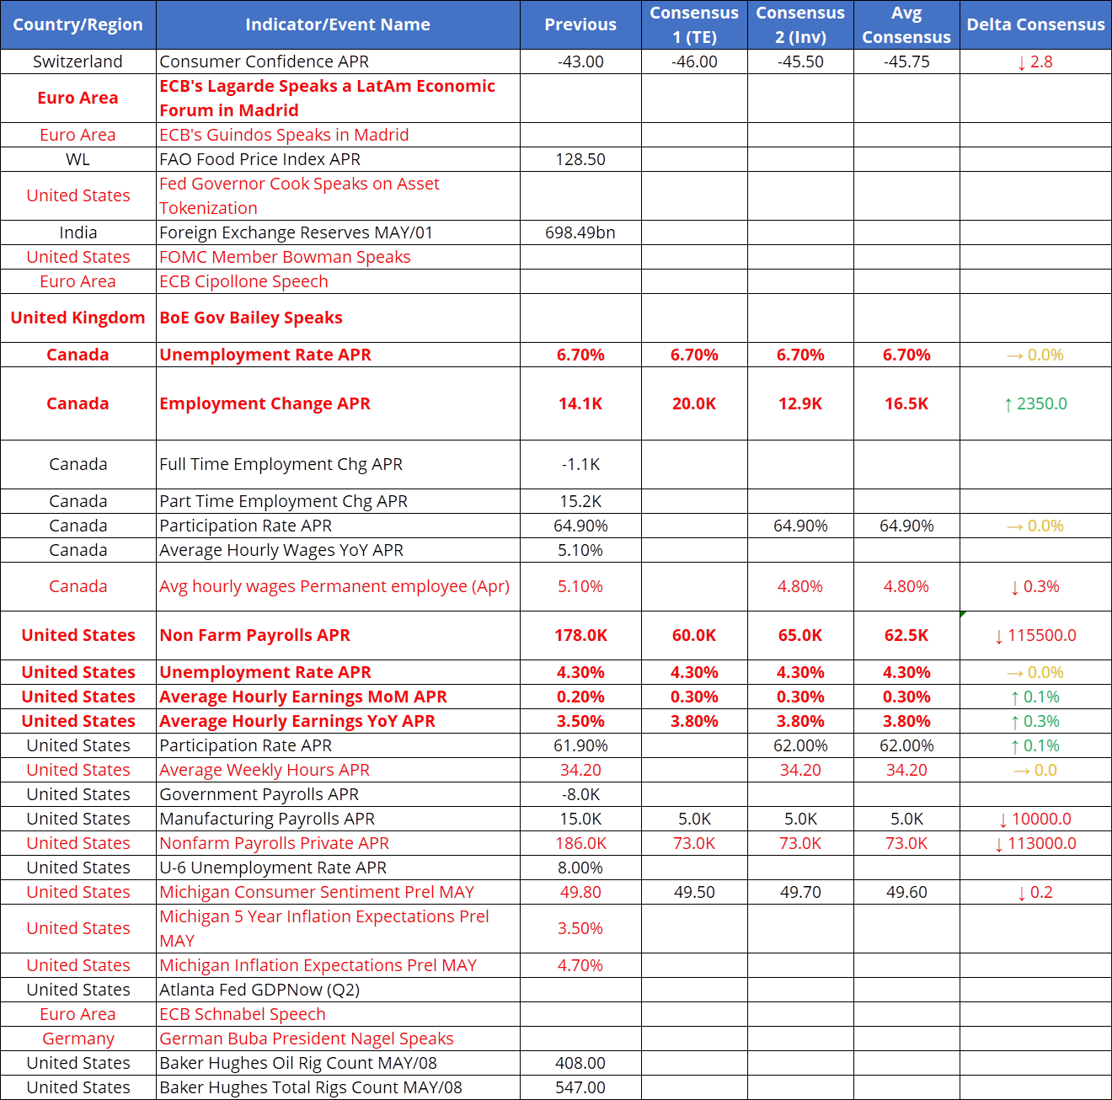Select the United Kingdom country cell
1112x1100 pixels.
point(78,318)
